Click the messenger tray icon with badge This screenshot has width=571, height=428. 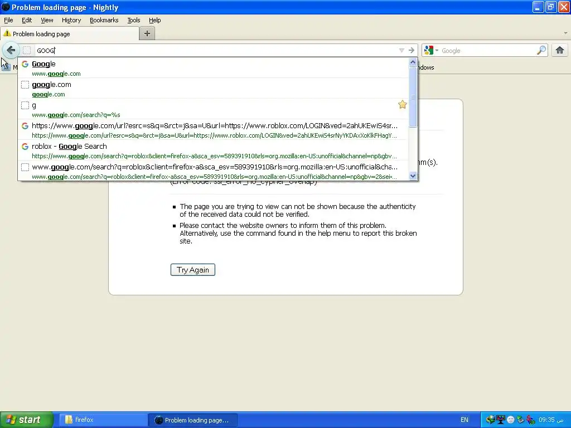tap(531, 420)
